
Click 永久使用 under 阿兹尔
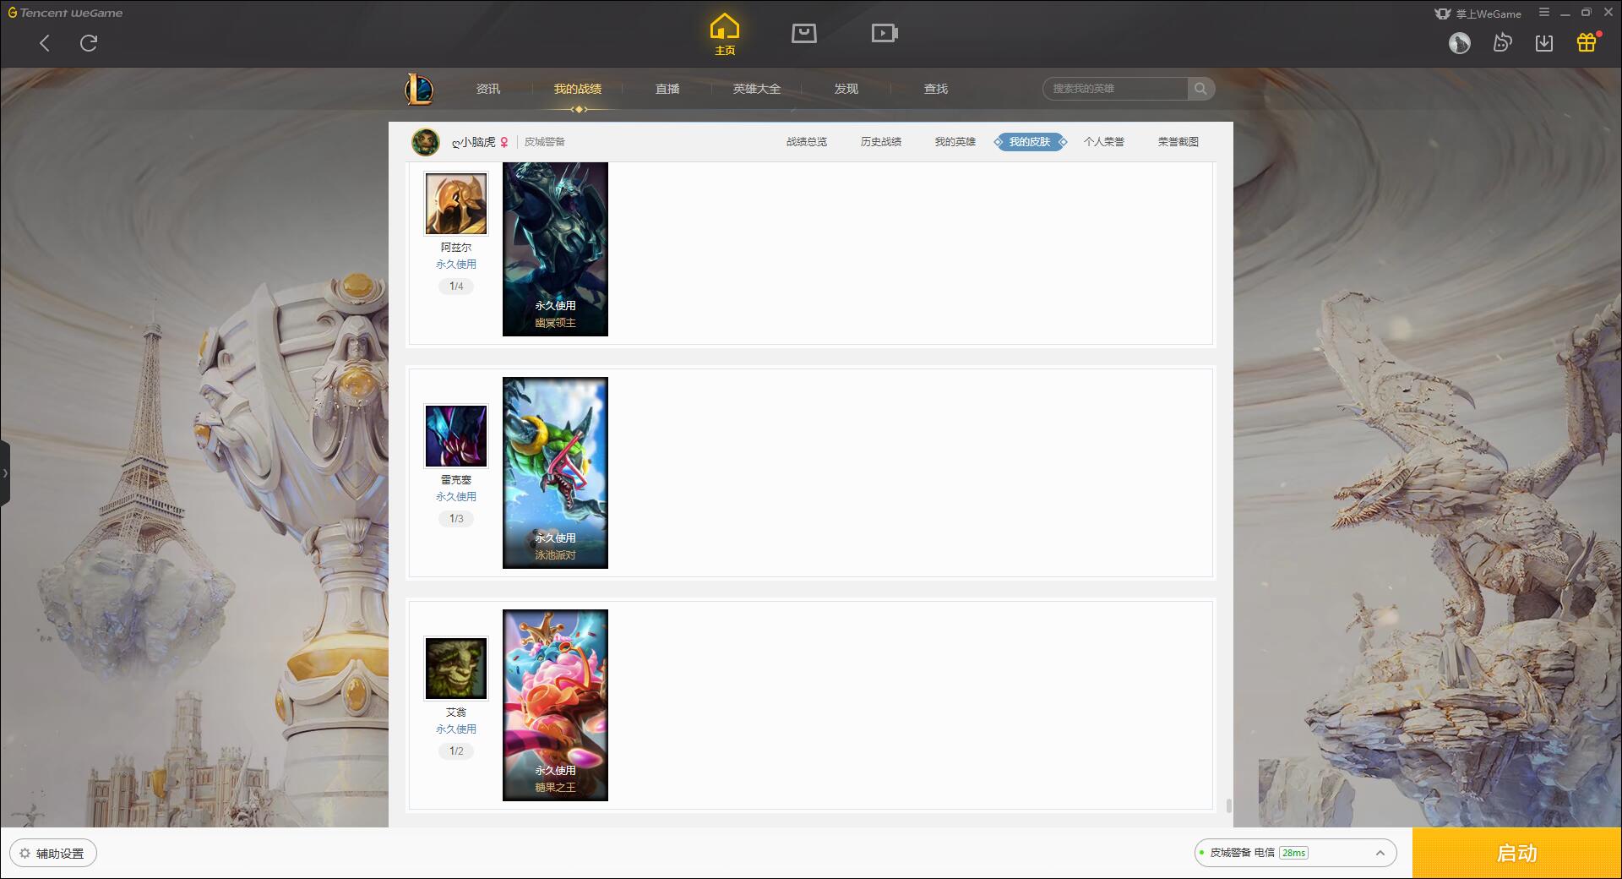tap(456, 265)
